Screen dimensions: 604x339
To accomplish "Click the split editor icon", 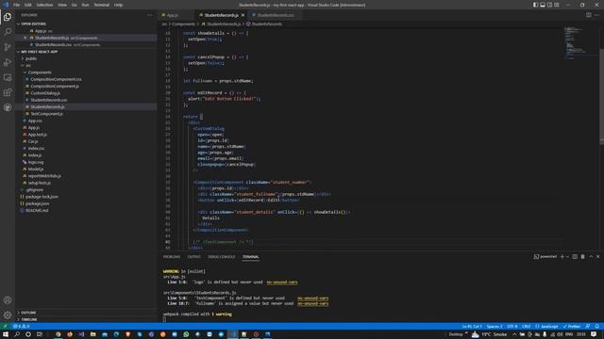I will point(589,15).
